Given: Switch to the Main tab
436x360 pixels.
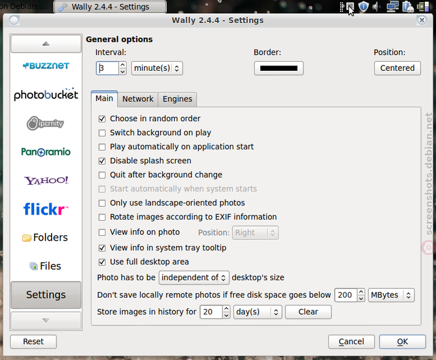Looking at the screenshot, I should tap(104, 98).
